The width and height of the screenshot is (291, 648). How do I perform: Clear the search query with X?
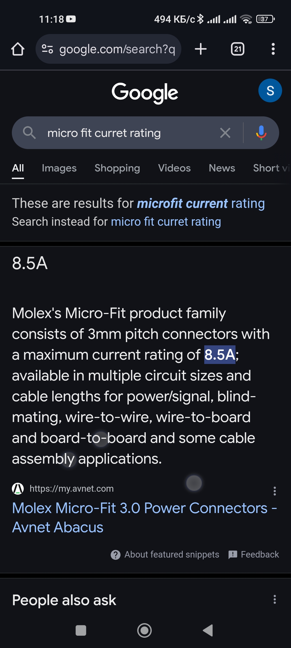tap(225, 133)
